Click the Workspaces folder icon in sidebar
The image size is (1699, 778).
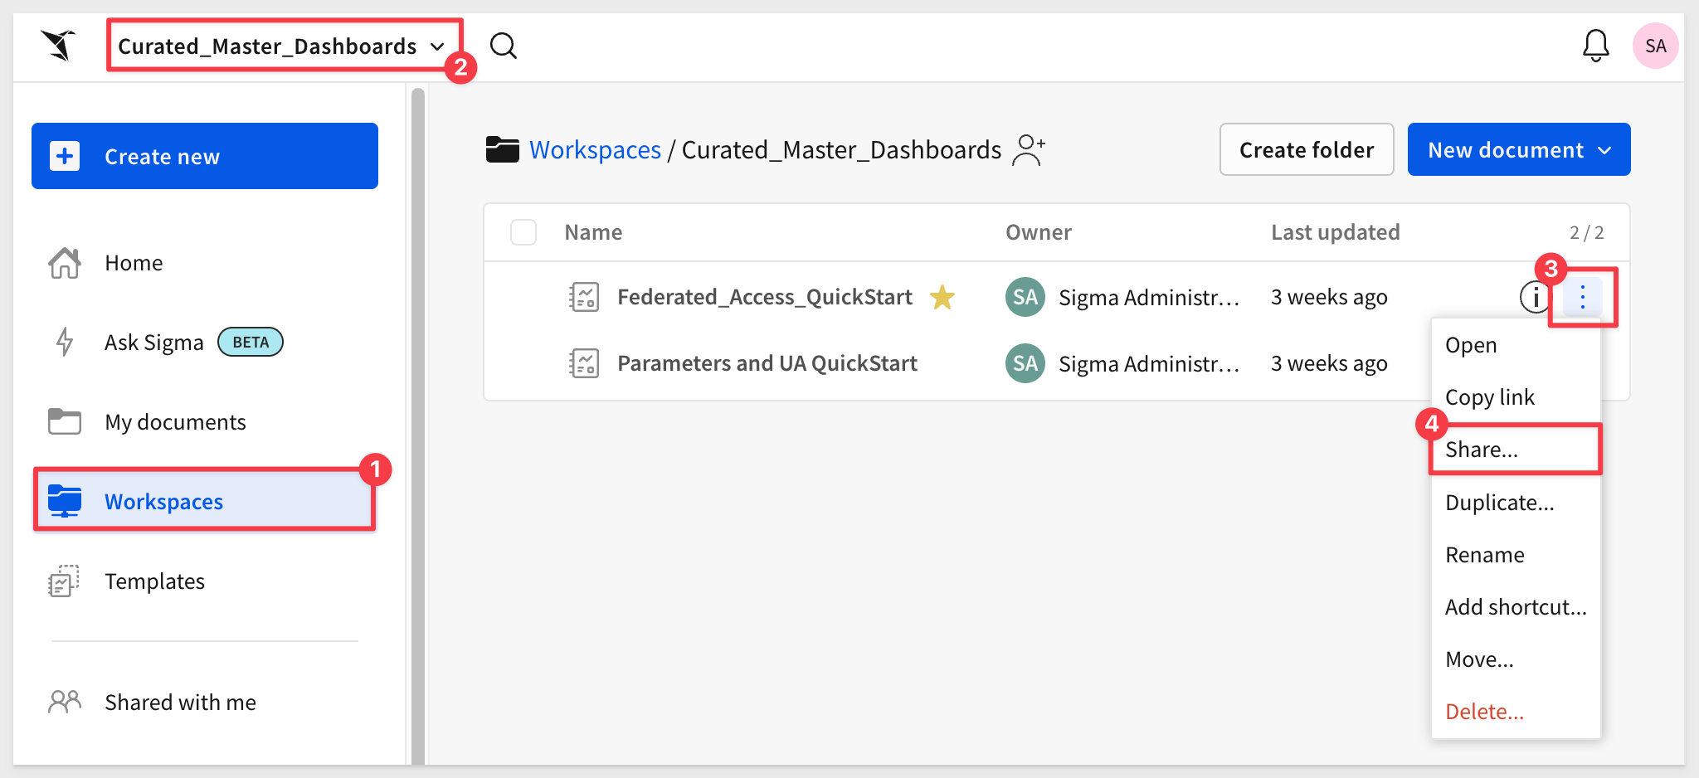coord(65,501)
